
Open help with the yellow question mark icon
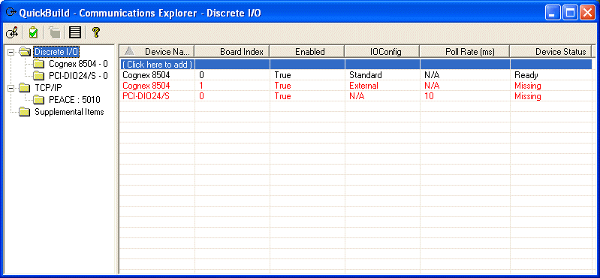point(96,32)
